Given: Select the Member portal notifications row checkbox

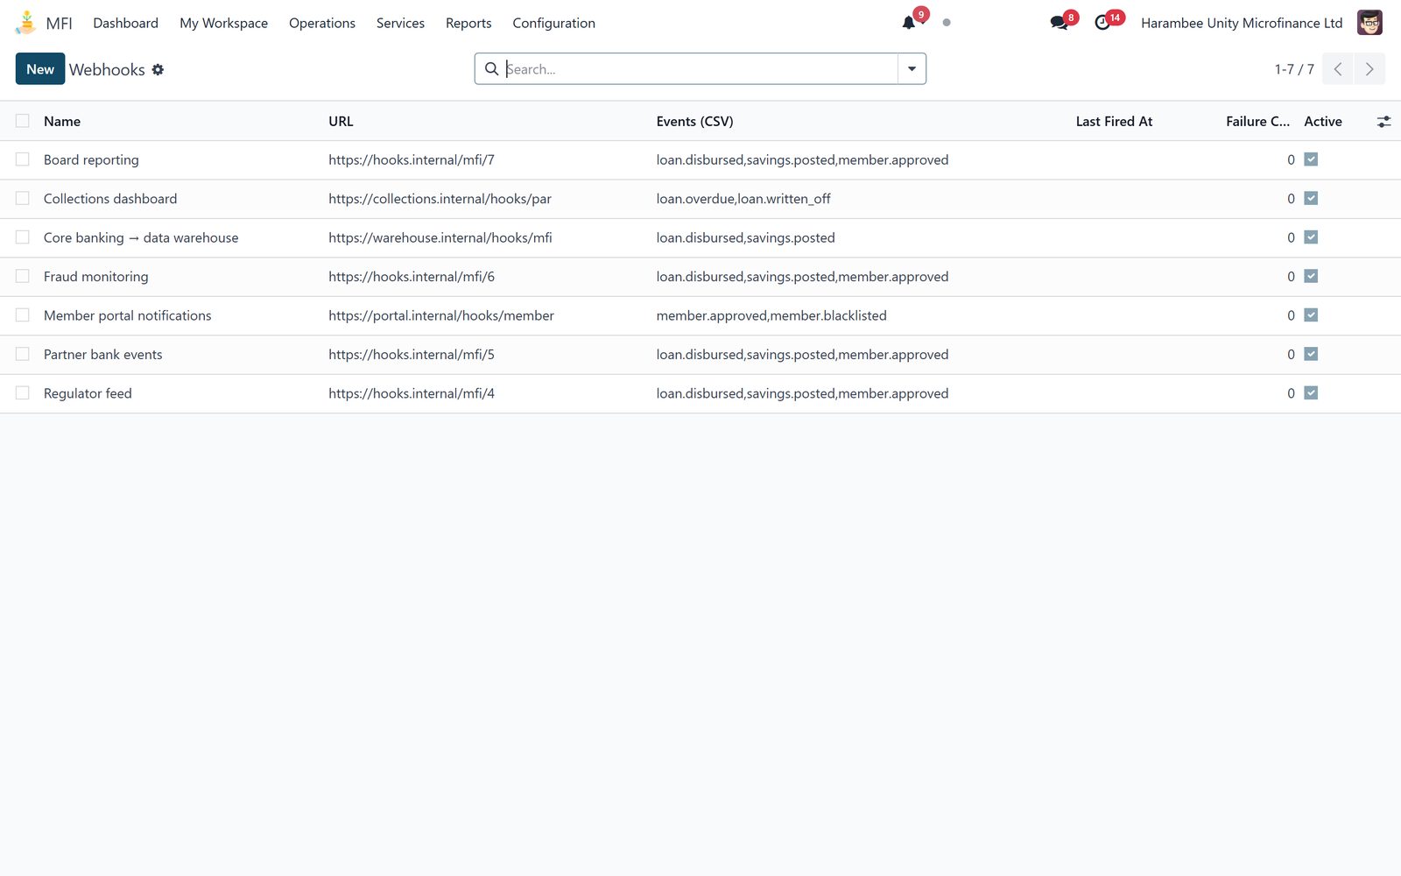Looking at the screenshot, I should coord(23,315).
